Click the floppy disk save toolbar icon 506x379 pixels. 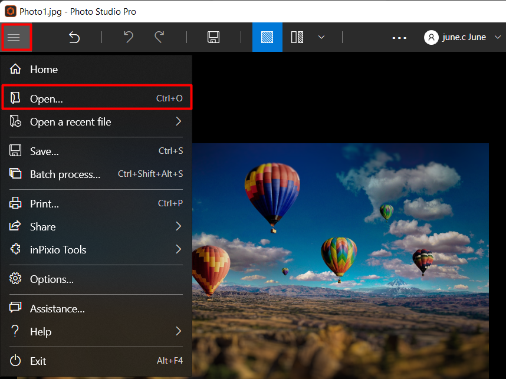(213, 37)
